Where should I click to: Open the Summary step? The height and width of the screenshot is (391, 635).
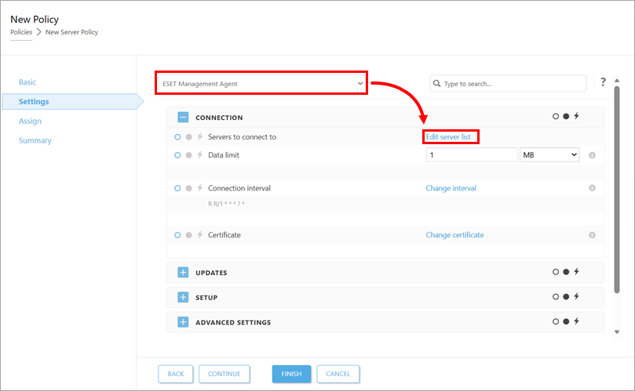click(35, 141)
